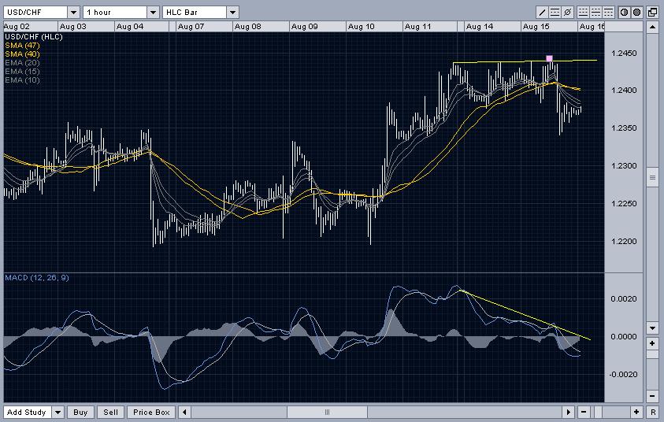Click the SMA (47) study label
This screenshot has width=664, height=422.
[x=22, y=46]
